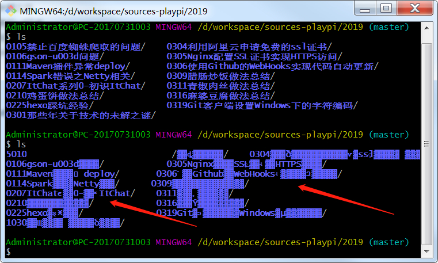Click the bottom prompt's Administrator@PC-20170731003 text

coord(78,242)
